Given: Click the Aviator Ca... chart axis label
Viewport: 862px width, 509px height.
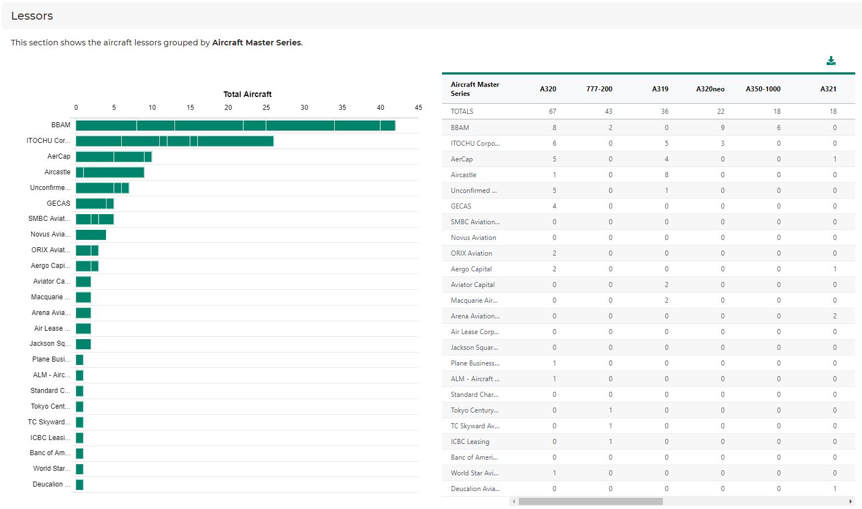Looking at the screenshot, I should (x=52, y=281).
